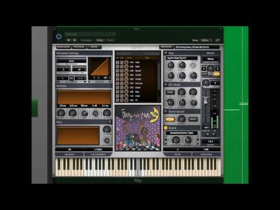
Task: Click the second envelope knob (Hold)
Action: (72, 113)
